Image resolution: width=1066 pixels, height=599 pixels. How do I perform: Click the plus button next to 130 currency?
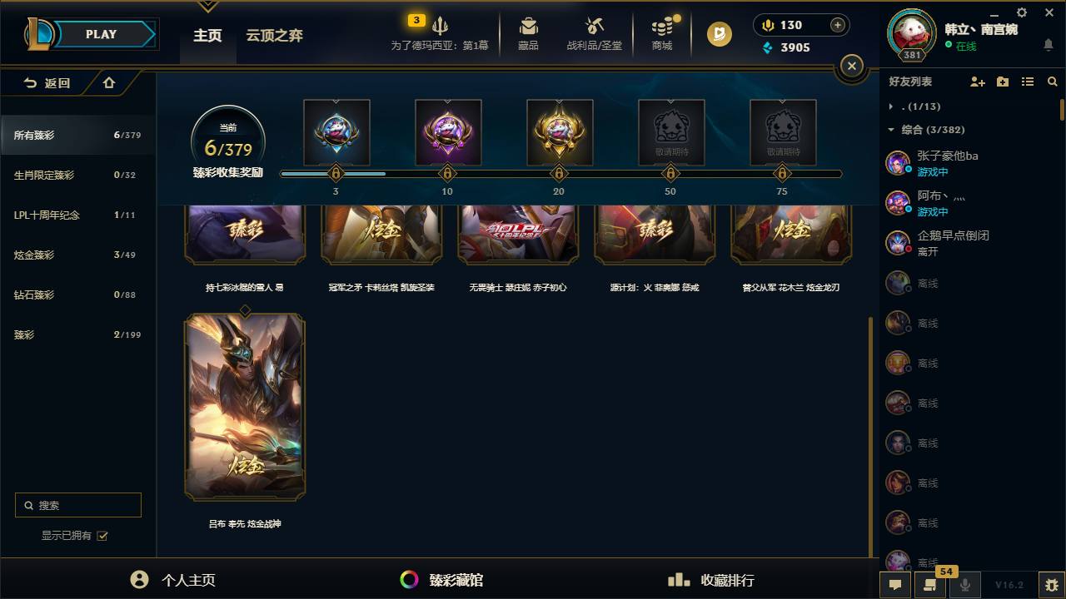838,25
